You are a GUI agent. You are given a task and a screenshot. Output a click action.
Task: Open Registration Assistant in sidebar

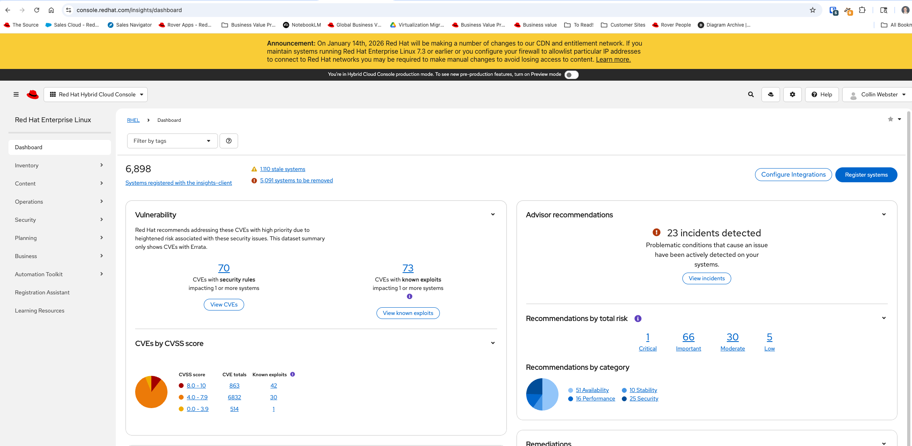tap(42, 292)
